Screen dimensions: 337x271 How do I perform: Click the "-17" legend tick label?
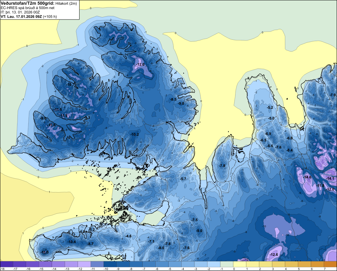[15, 269]
